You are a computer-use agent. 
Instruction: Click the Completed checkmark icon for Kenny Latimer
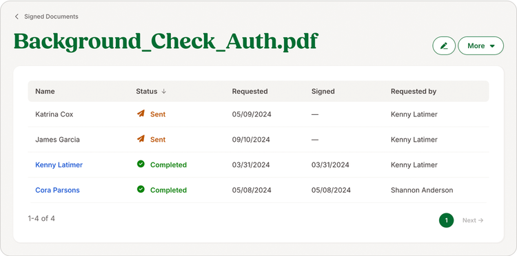point(141,164)
